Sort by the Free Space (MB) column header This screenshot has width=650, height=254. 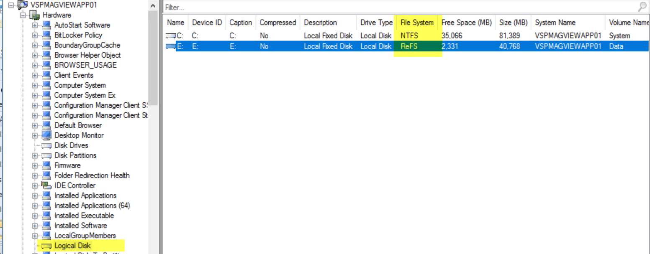click(x=466, y=22)
